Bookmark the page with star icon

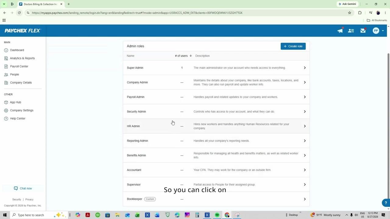tap(349, 13)
